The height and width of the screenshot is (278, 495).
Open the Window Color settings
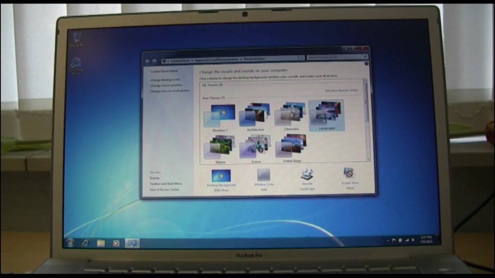tap(264, 175)
